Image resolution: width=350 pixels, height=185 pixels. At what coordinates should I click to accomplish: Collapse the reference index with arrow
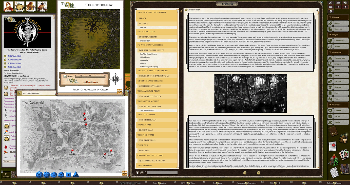click(181, 11)
